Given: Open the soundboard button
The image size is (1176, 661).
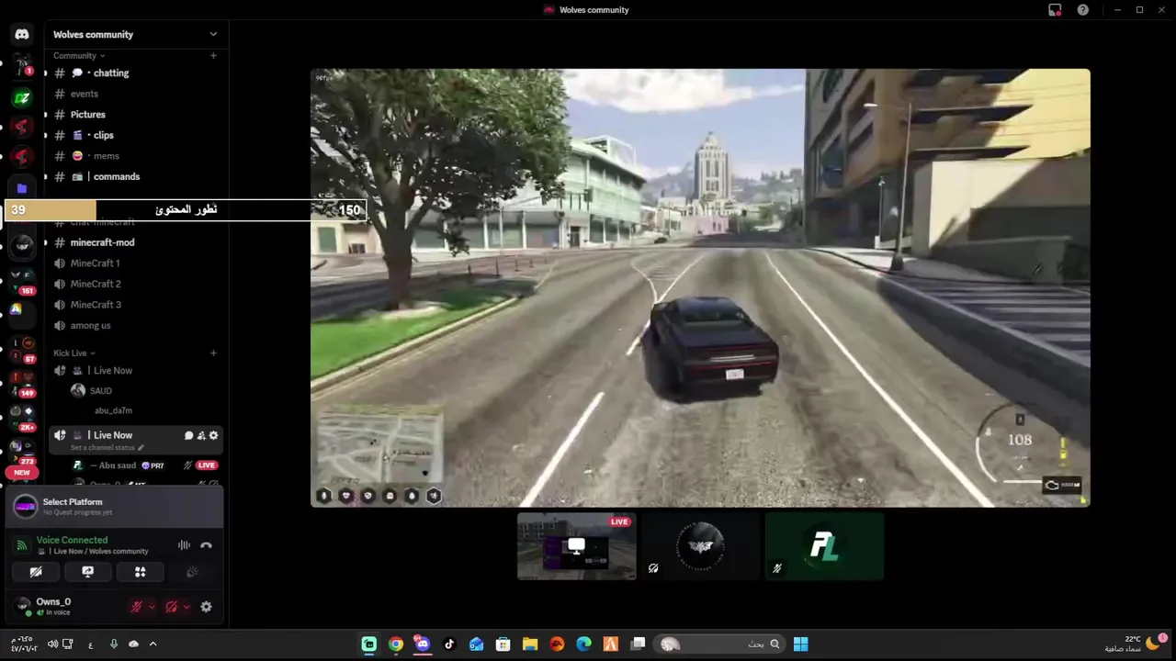Looking at the screenshot, I should (x=192, y=572).
